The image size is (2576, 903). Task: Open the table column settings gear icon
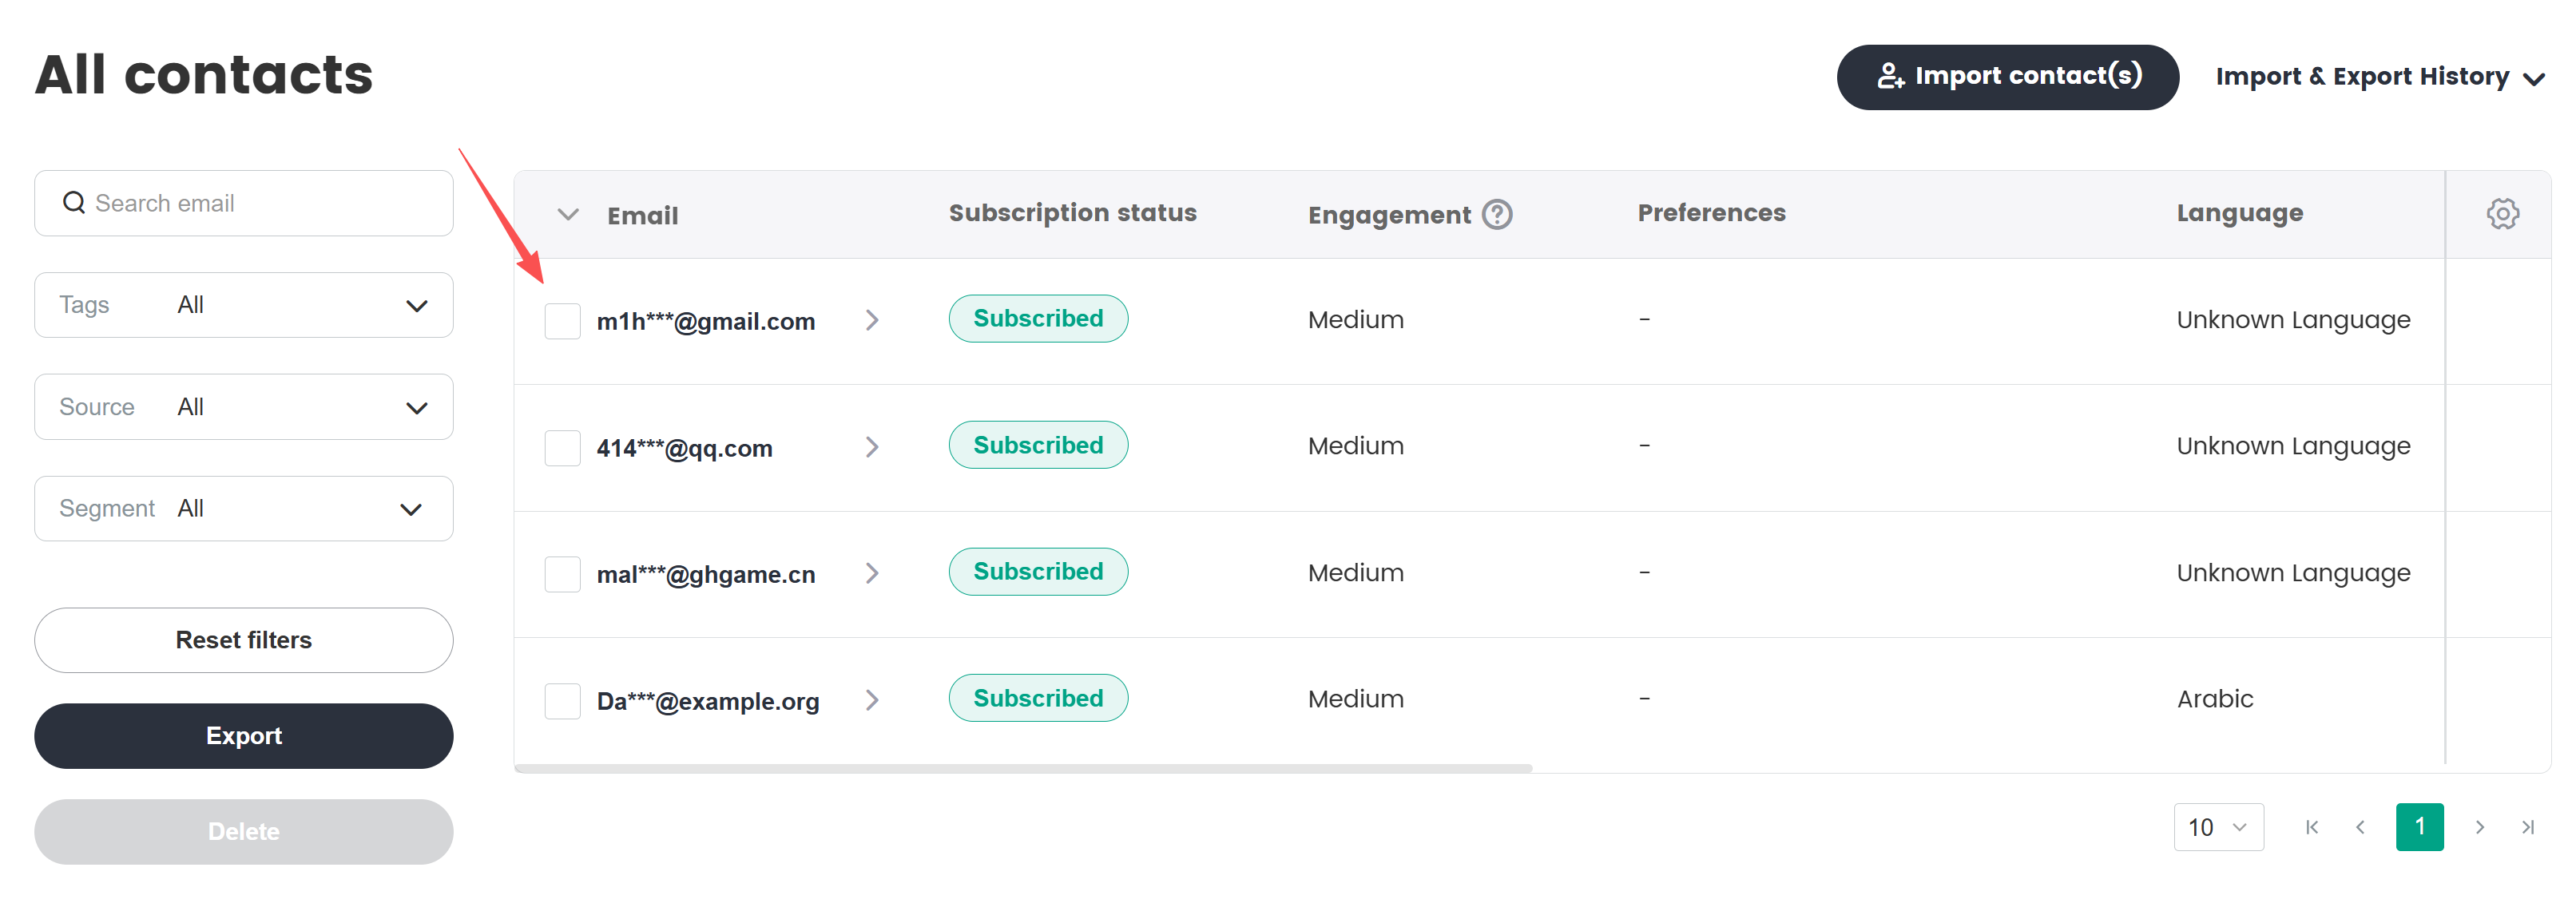pos(2503,213)
